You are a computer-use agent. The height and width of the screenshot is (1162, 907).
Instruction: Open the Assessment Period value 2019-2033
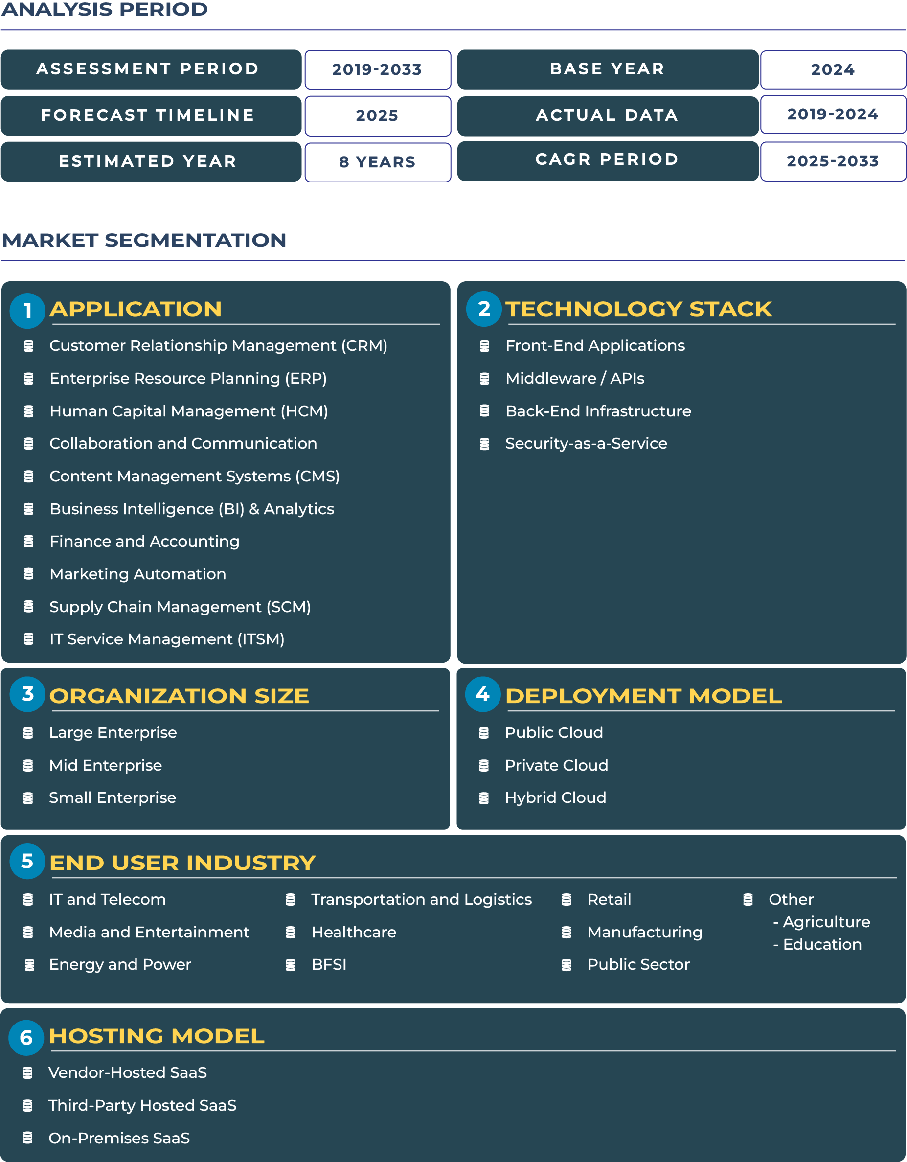[377, 69]
